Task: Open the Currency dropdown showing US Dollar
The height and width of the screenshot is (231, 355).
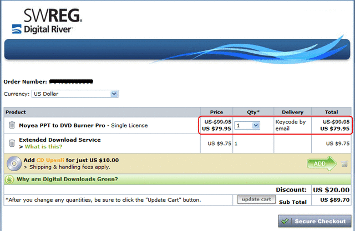Action: pos(75,94)
